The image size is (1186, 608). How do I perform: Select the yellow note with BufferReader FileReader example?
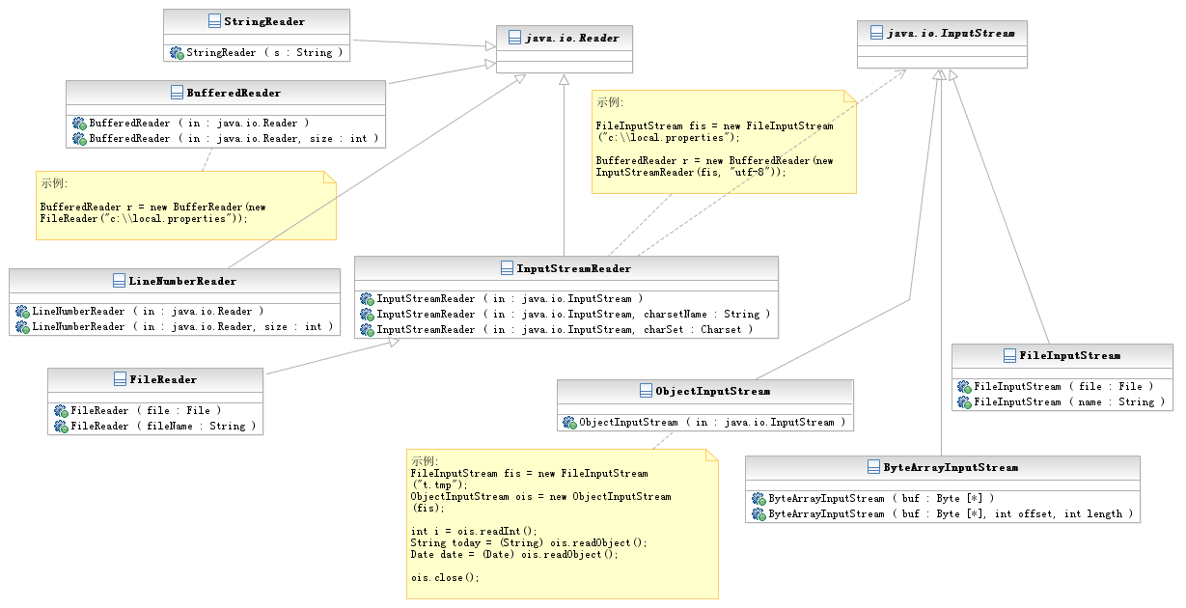185,205
